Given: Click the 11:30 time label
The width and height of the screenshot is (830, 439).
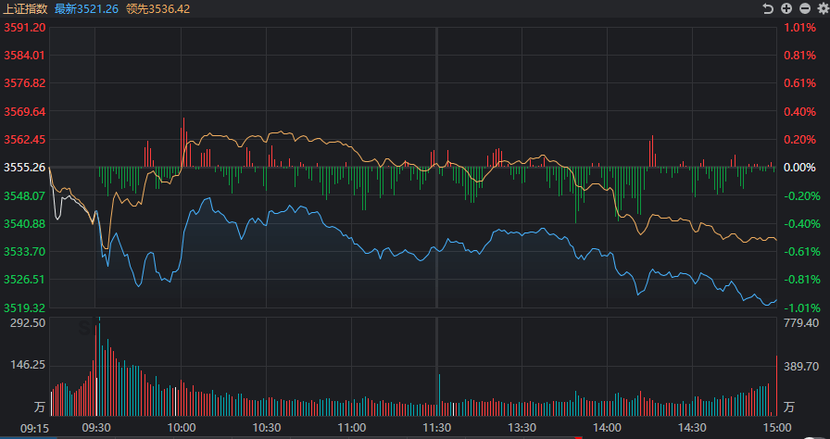Looking at the screenshot, I should (437, 427).
